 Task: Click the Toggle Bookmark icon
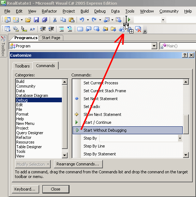point(80,29)
